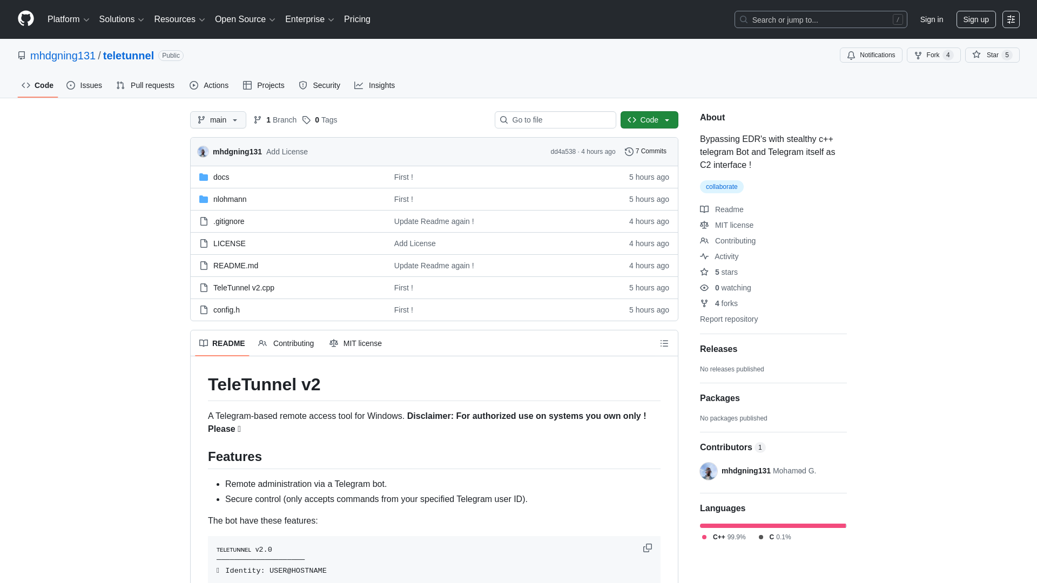Viewport: 1037px width, 583px height.
Task: Click the pink C++ language bar
Action: click(x=772, y=525)
